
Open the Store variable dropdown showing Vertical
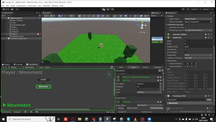tap(149, 92)
